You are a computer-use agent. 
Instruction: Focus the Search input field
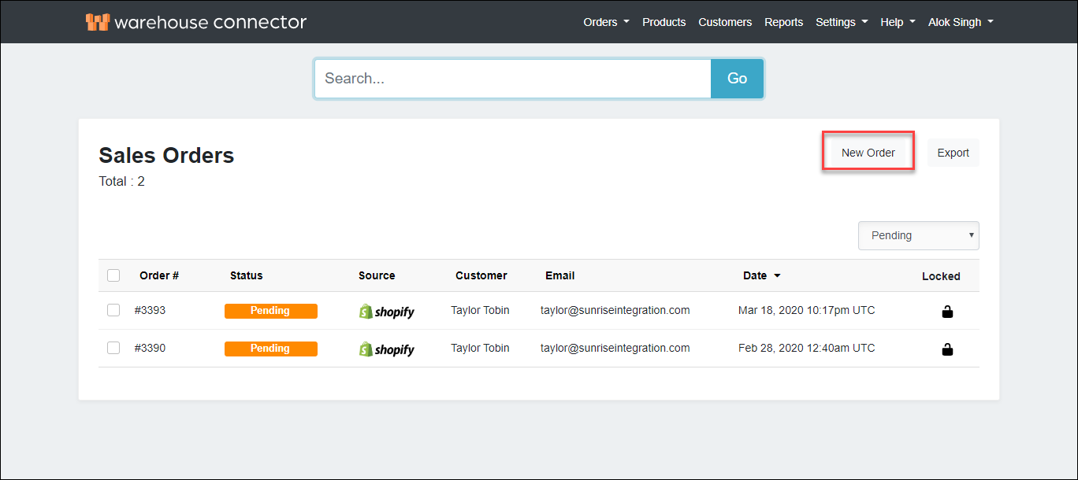pyautogui.click(x=512, y=79)
